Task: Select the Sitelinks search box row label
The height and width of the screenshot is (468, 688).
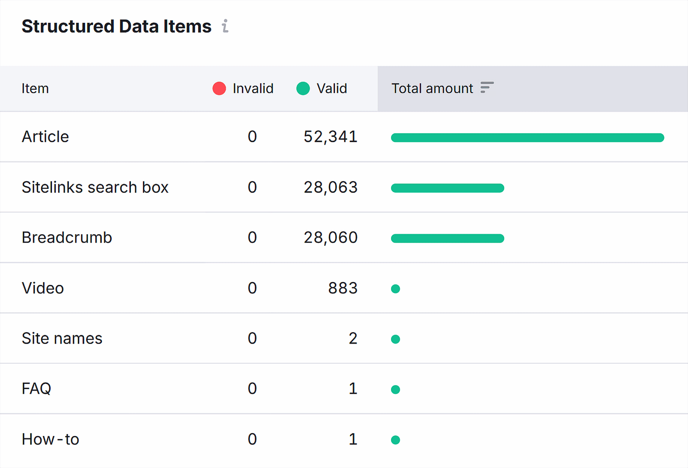Action: tap(95, 187)
